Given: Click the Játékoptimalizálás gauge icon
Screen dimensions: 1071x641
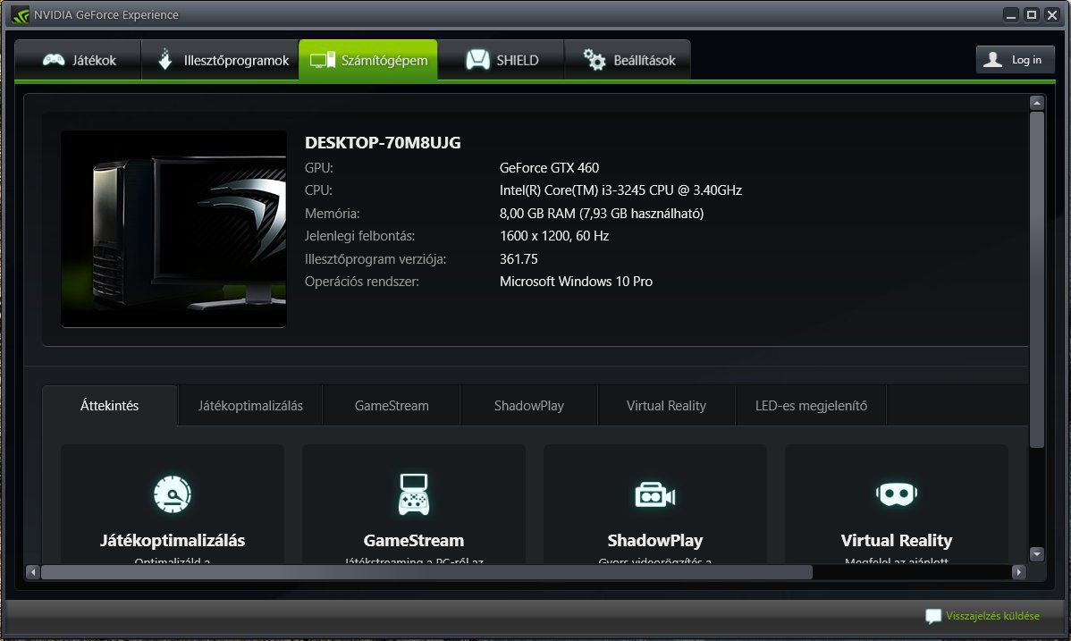Looking at the screenshot, I should click(173, 493).
